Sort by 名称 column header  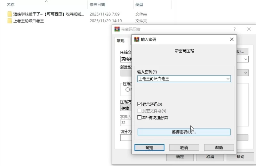point(11,5)
